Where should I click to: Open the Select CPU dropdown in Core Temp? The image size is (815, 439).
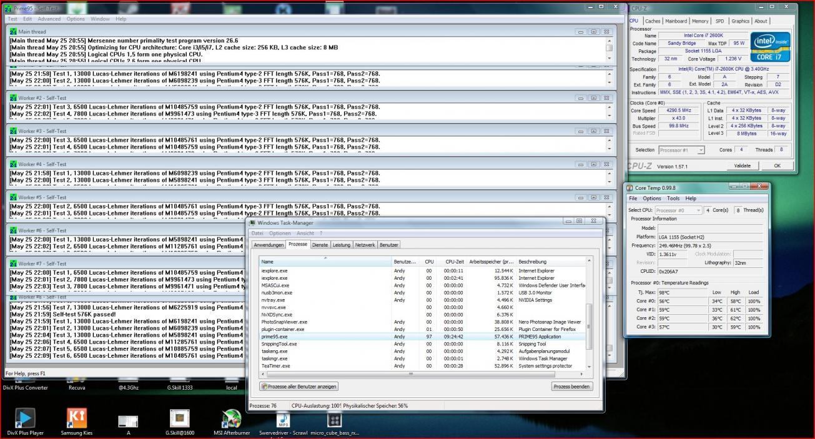[x=678, y=210]
